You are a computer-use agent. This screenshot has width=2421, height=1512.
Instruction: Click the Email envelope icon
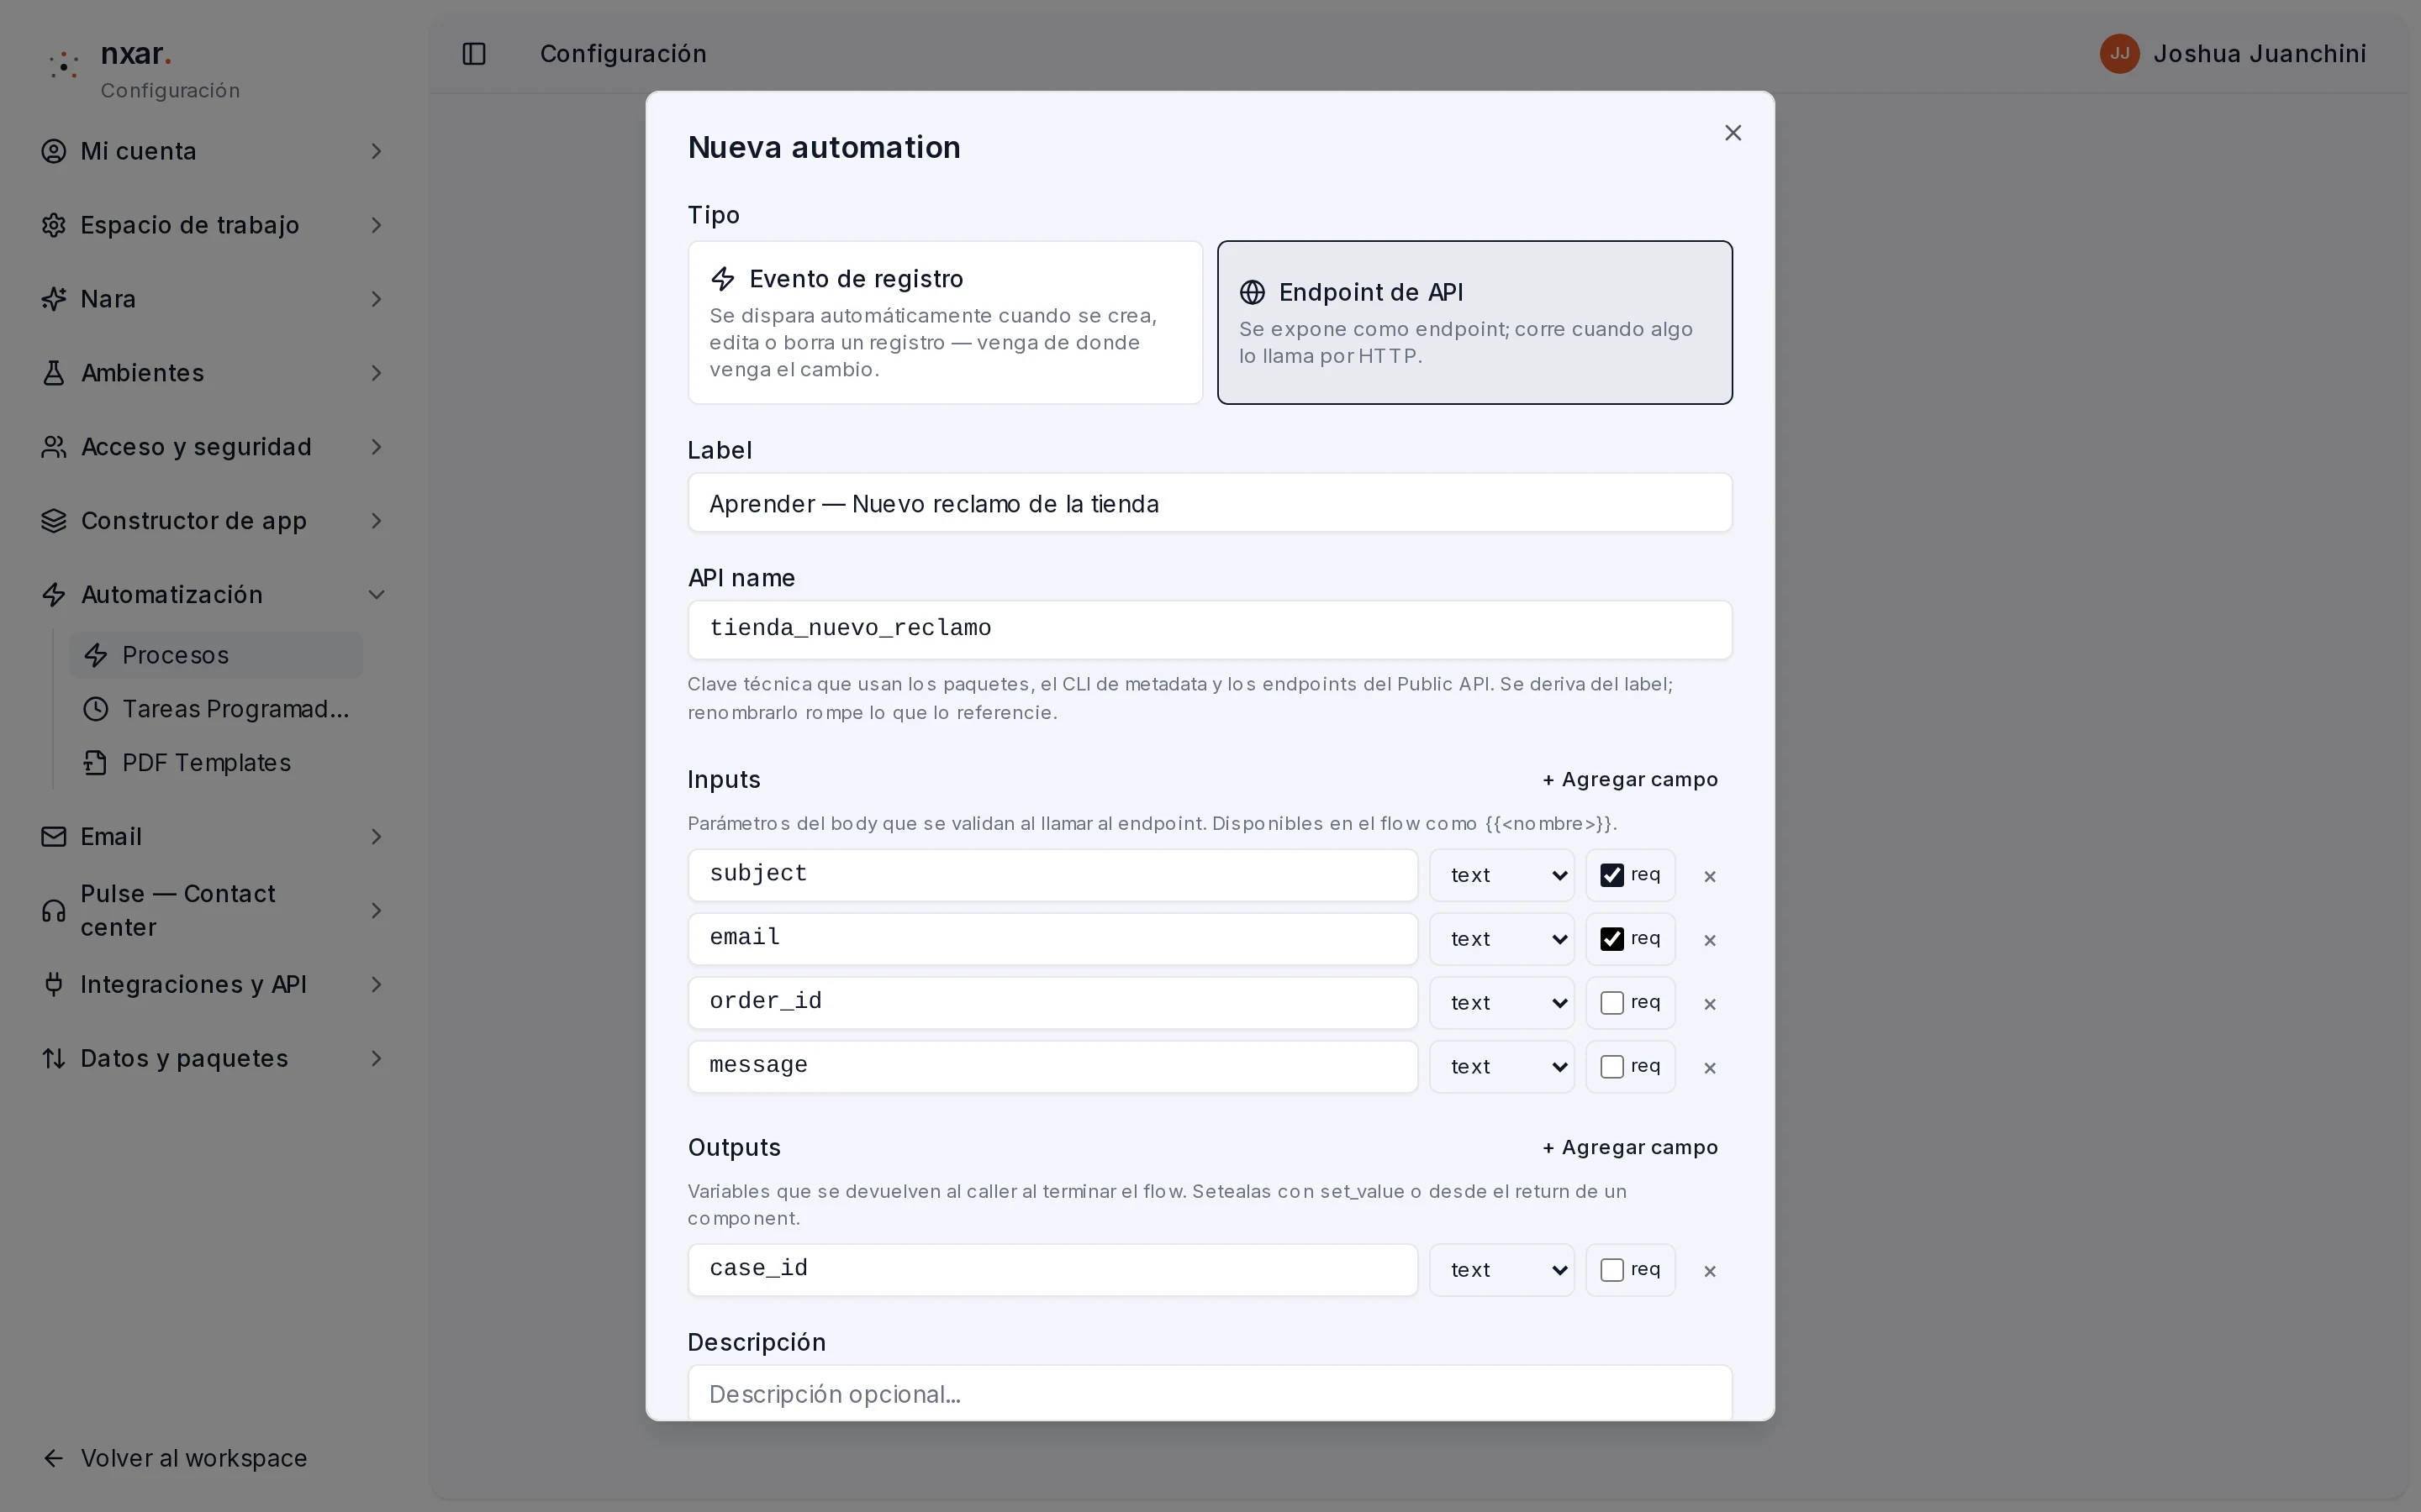[x=54, y=837]
